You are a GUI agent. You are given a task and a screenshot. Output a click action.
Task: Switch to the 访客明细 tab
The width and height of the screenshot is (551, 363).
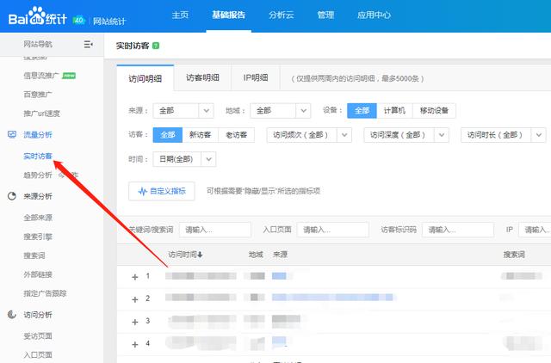coord(202,77)
